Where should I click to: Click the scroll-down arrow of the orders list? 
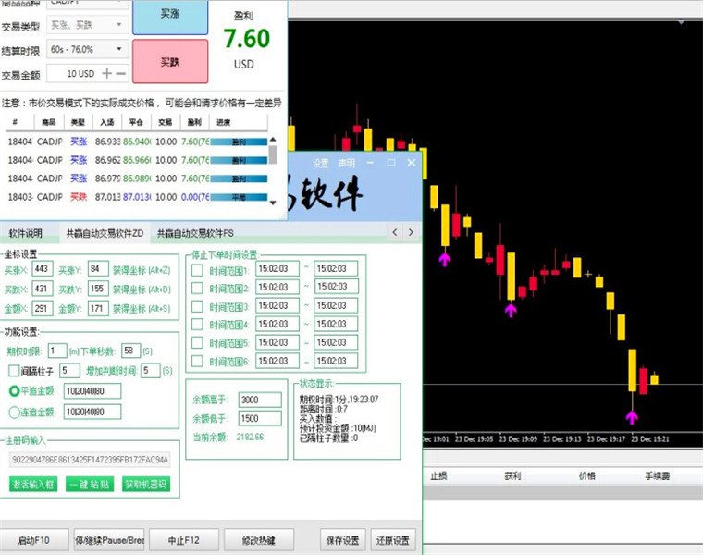tap(272, 203)
